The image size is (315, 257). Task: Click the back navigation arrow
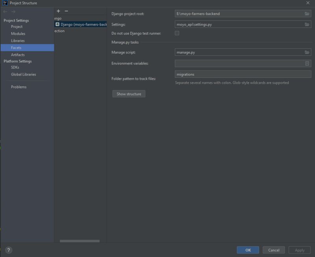coord(5,11)
